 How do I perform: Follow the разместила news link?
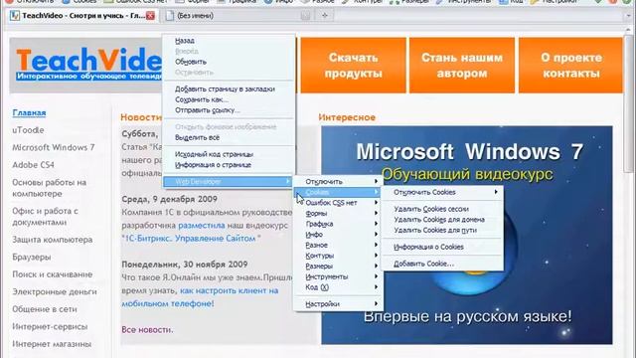click(202, 226)
